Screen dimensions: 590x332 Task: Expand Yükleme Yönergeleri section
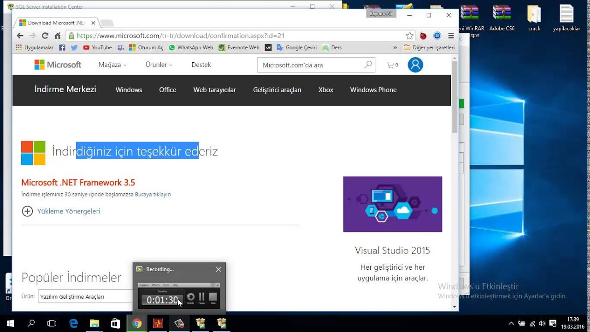coord(61,211)
